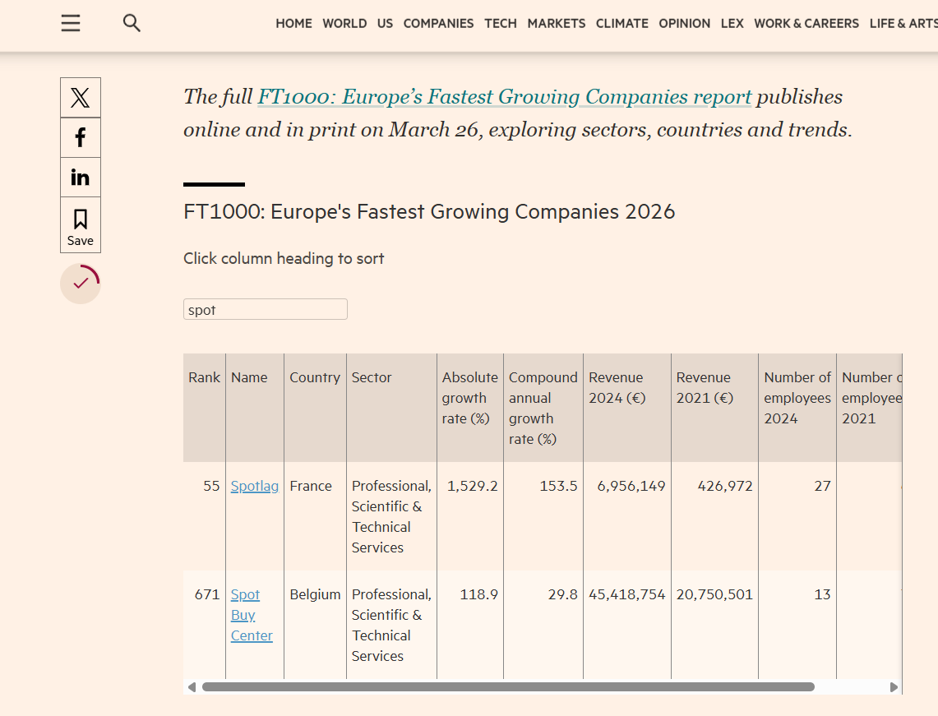Open the Spot Buy Center link

click(x=252, y=615)
